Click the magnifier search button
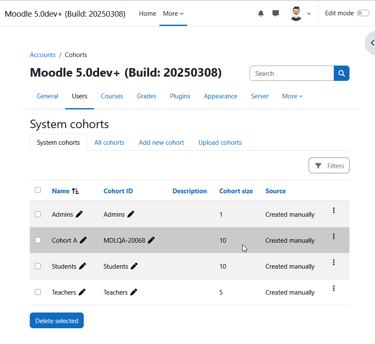Viewport: 375px width, 344px height. click(341, 73)
